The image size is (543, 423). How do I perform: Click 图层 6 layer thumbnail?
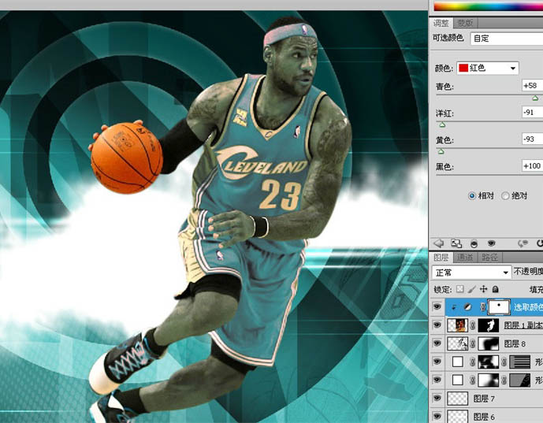pyautogui.click(x=457, y=417)
